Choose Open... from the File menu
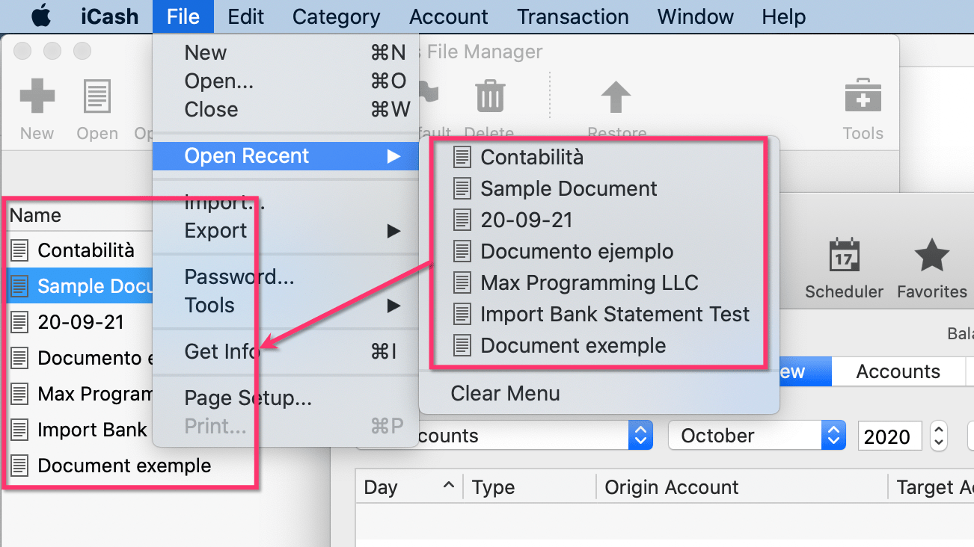Screen dimensions: 974x547 pyautogui.click(x=285, y=81)
